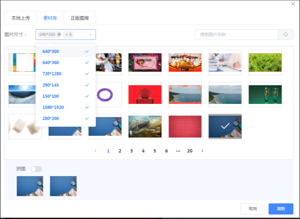Image resolution: width=300 pixels, height=219 pixels.
Task: Select the plain red texture thumbnail
Action: coord(185,126)
